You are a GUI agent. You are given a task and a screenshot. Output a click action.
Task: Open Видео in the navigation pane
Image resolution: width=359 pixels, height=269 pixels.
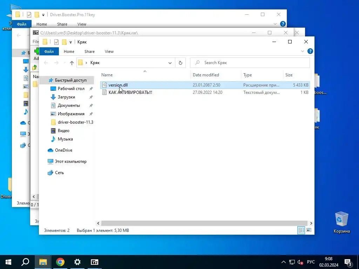pos(63,131)
